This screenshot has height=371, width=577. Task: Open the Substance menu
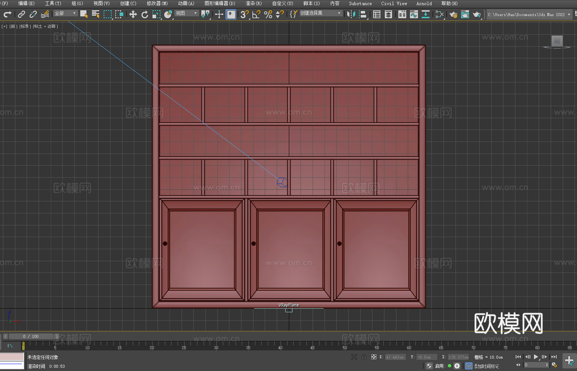pyautogui.click(x=360, y=3)
